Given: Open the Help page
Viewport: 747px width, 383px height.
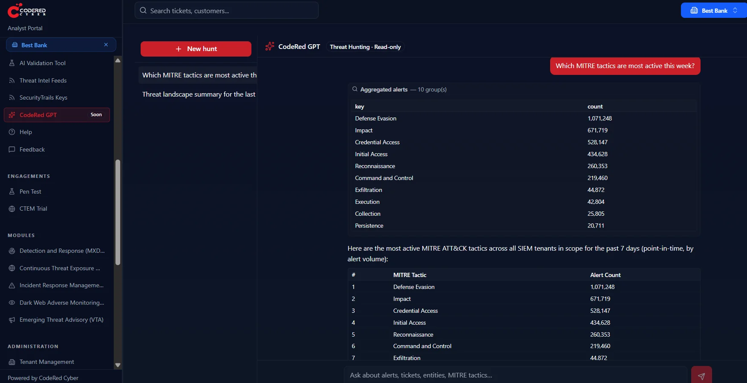Looking at the screenshot, I should (x=26, y=132).
